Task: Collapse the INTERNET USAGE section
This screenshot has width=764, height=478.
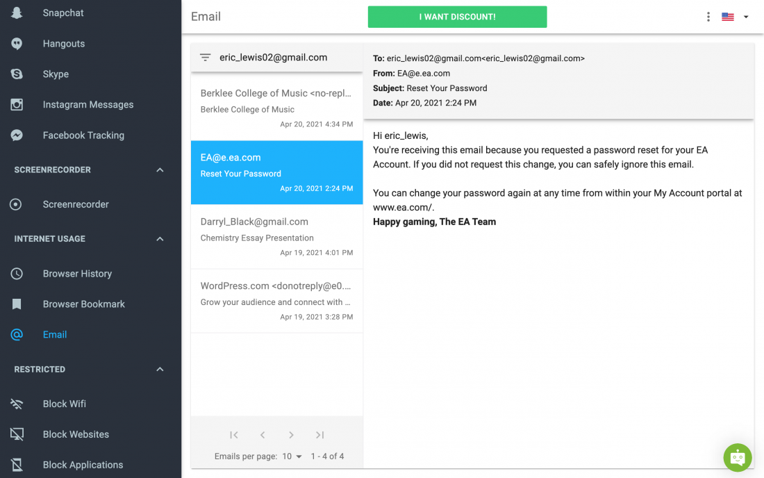Action: click(x=160, y=239)
